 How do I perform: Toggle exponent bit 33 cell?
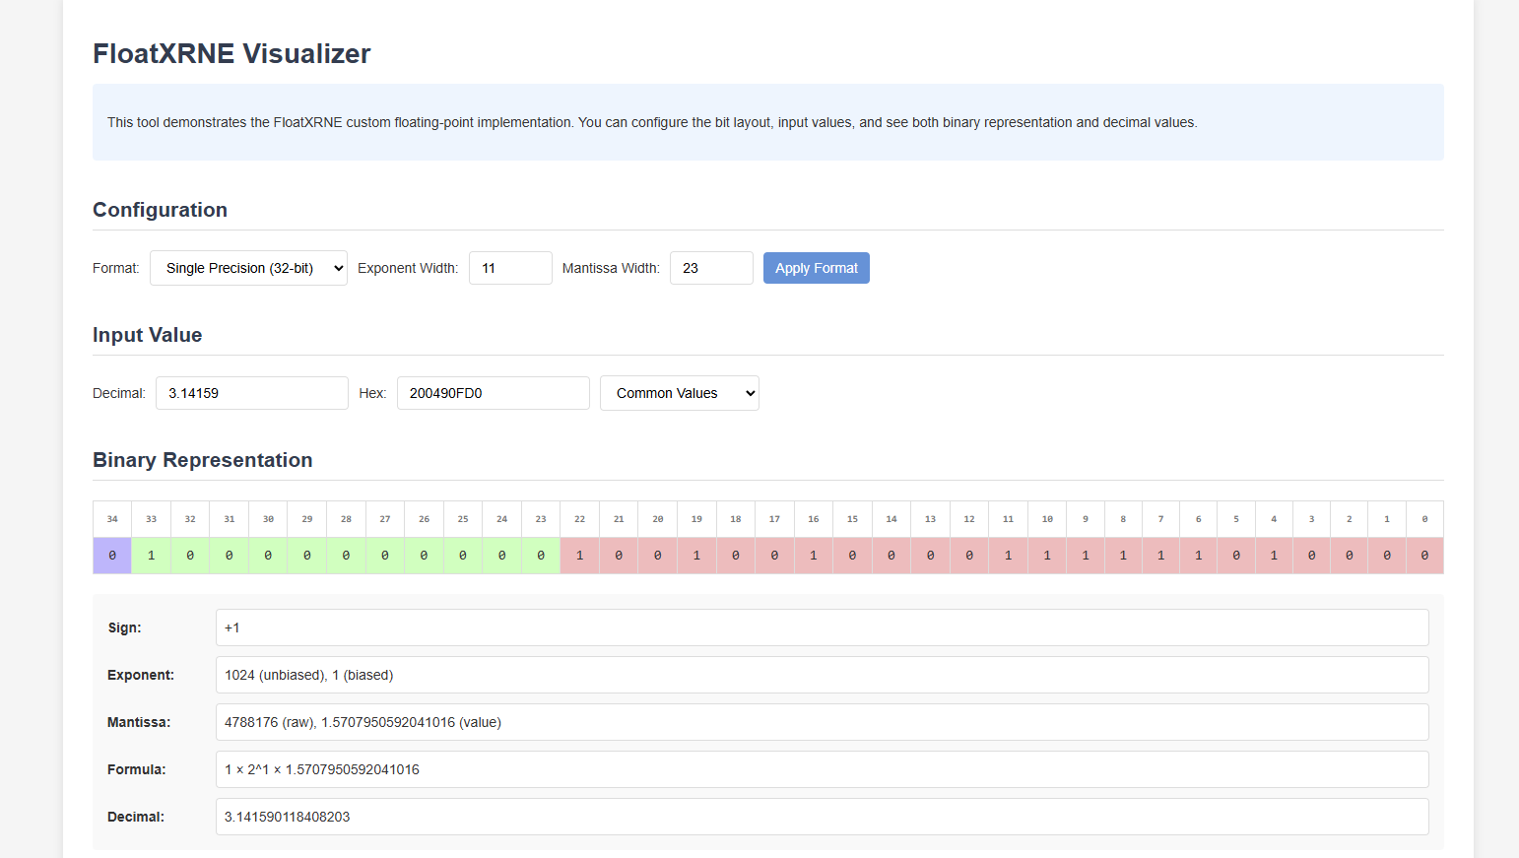point(151,556)
